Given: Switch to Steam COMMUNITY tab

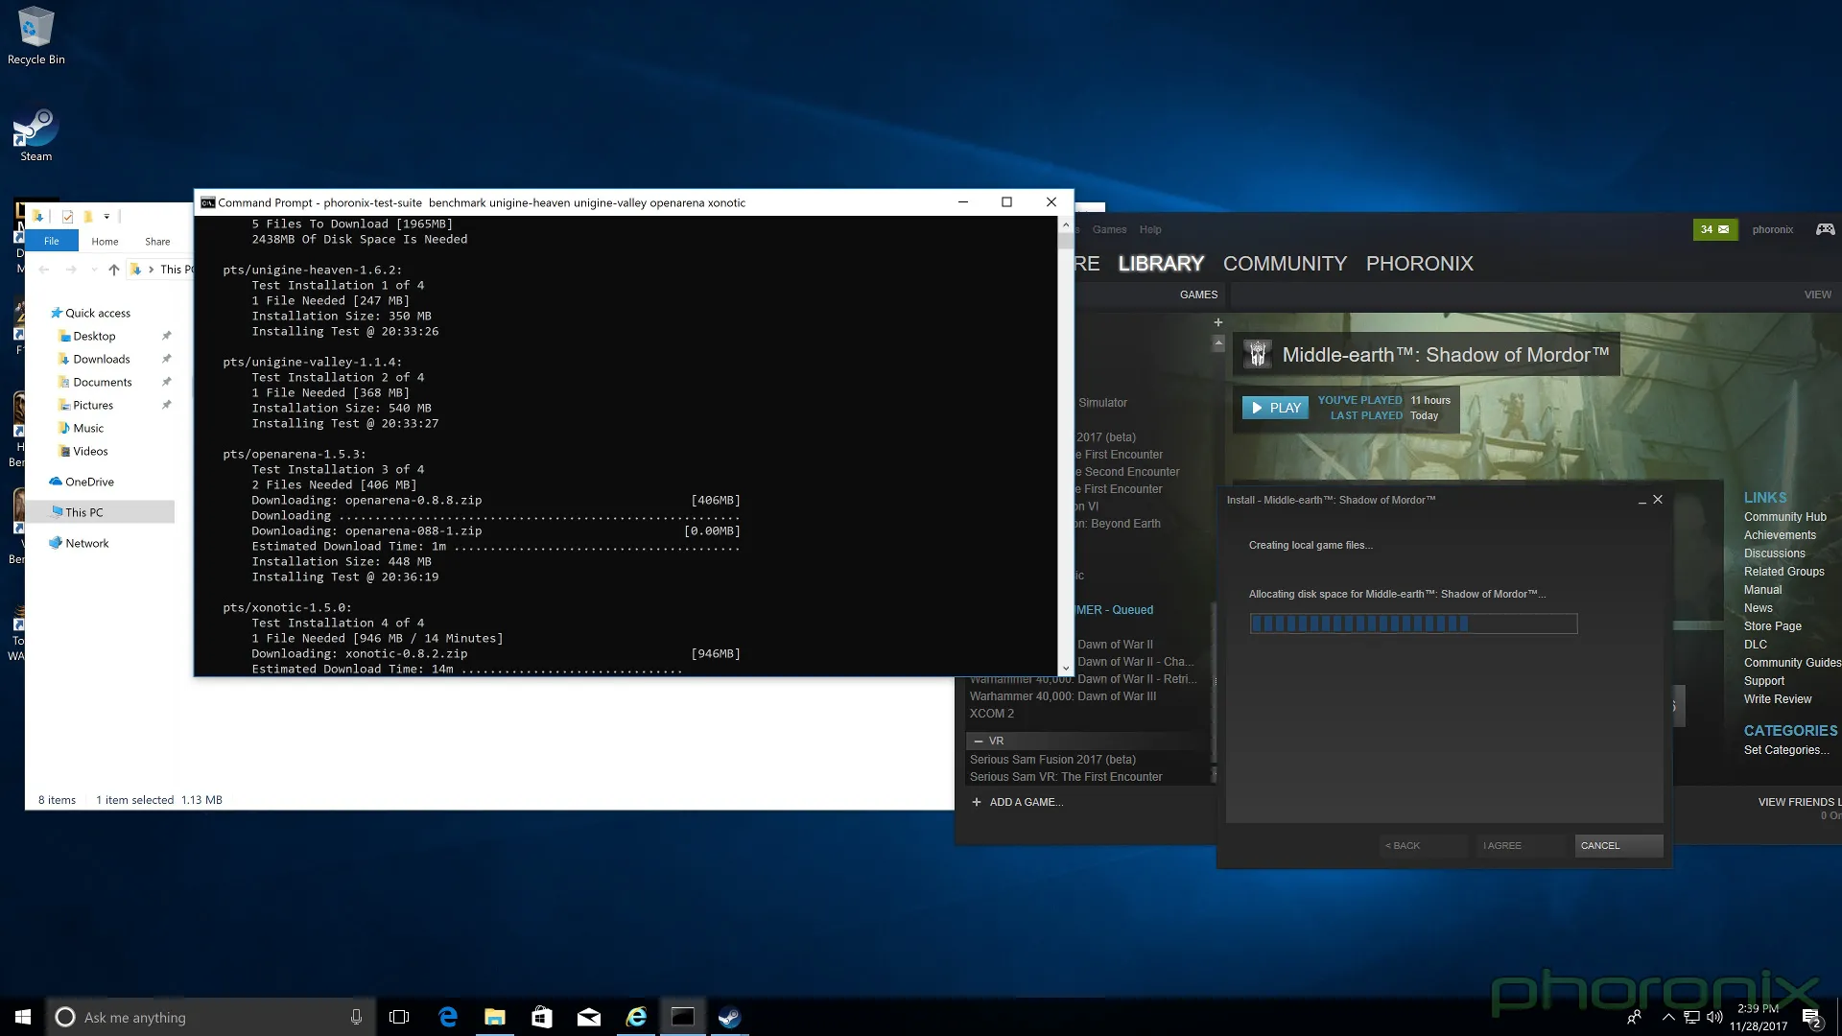Looking at the screenshot, I should (1285, 264).
